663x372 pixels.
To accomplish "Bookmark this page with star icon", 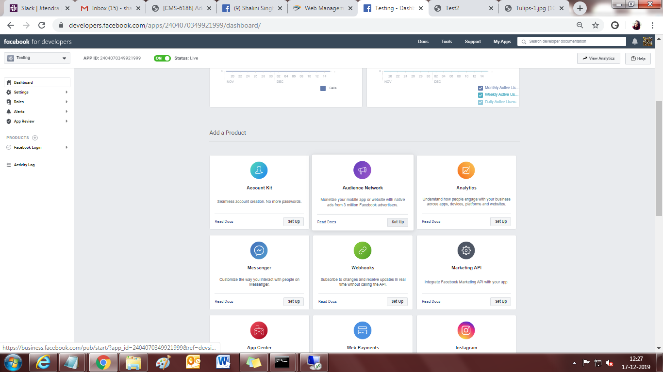I will [596, 25].
